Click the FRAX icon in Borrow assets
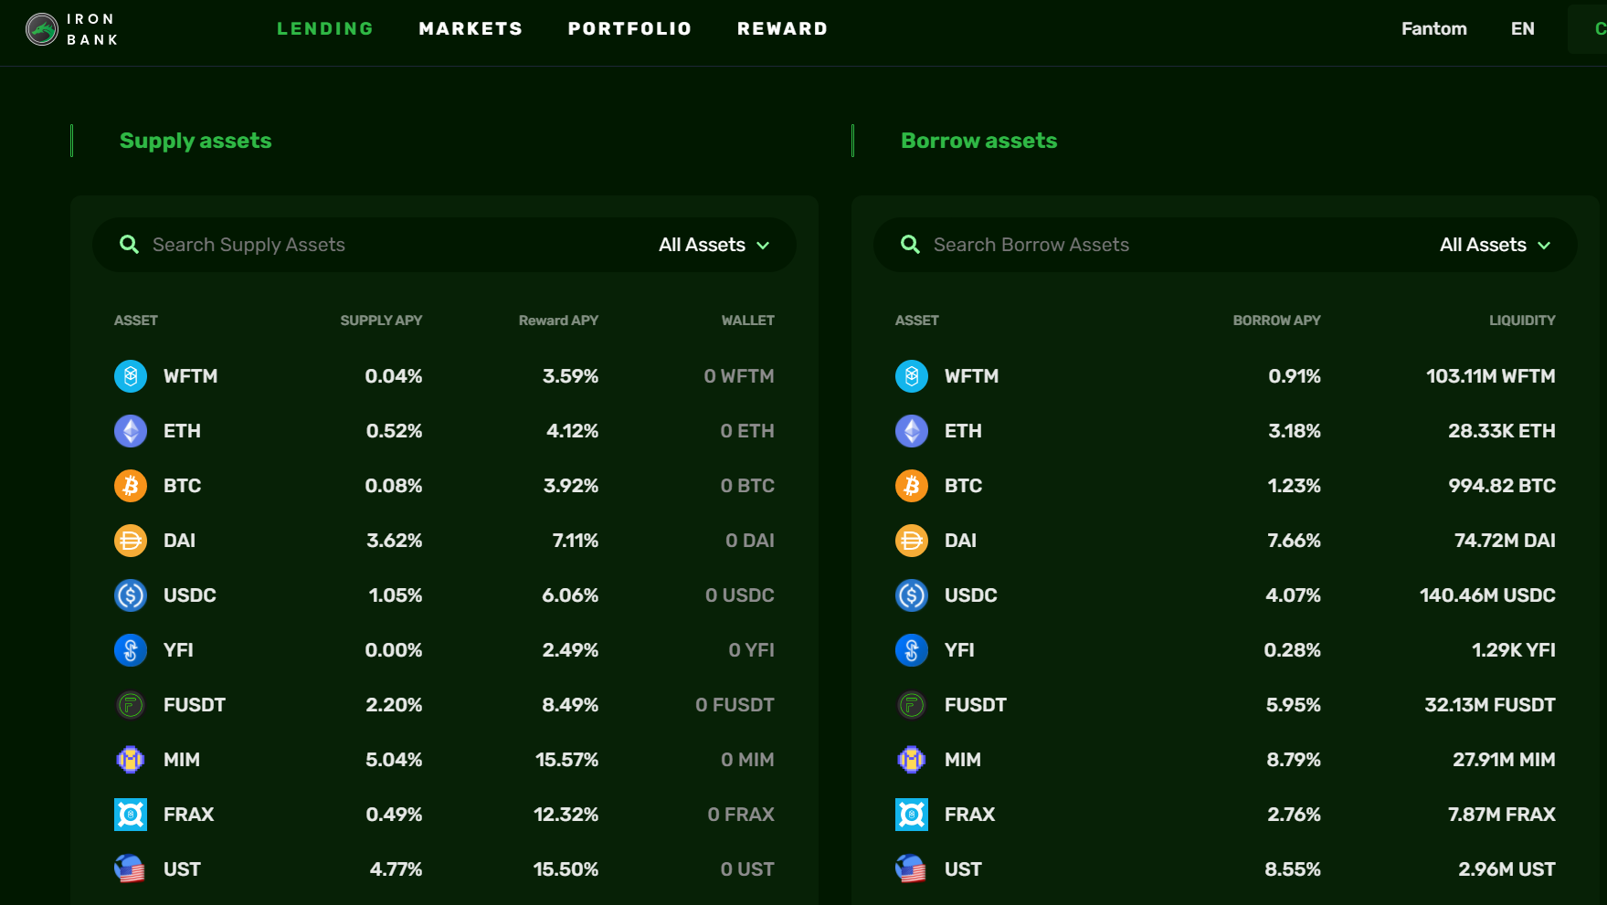This screenshot has height=905, width=1607. tap(911, 815)
